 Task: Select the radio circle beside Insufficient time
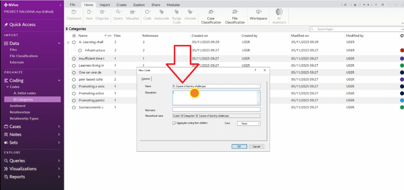[74, 59]
